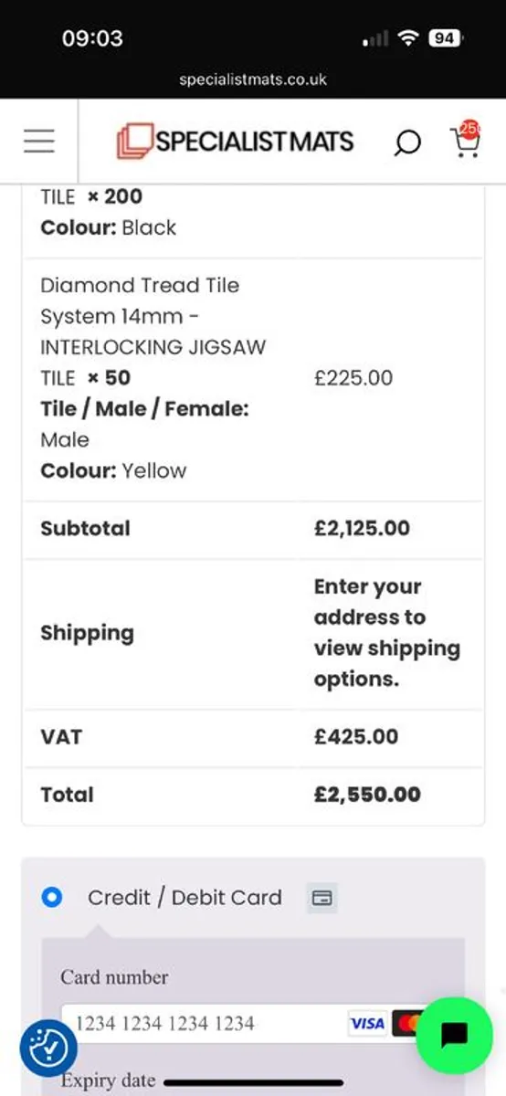The image size is (506, 1096).
Task: Tap the battery indicator in status bar
Action: [445, 38]
